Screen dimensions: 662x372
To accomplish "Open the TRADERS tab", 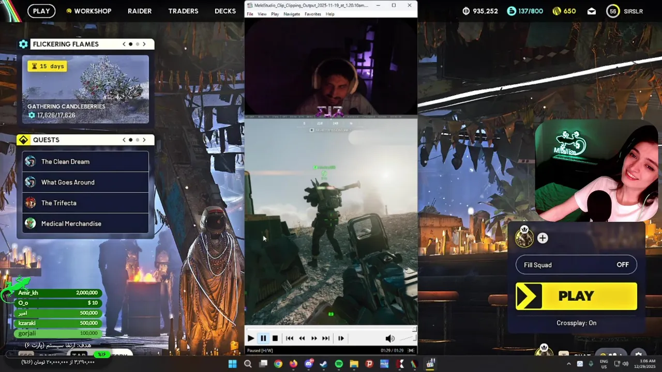I will (183, 11).
